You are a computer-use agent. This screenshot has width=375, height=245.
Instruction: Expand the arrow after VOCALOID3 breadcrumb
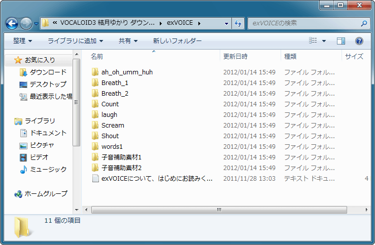click(160, 23)
